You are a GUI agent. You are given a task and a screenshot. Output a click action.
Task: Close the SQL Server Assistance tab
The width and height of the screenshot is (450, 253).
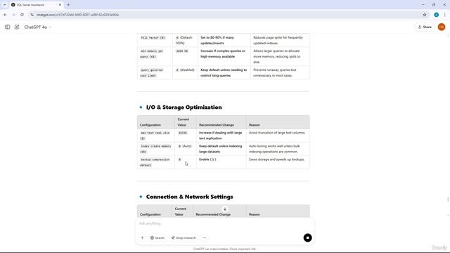click(60, 5)
